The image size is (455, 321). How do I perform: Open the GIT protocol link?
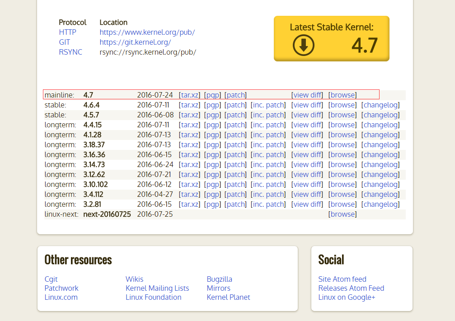coord(64,42)
